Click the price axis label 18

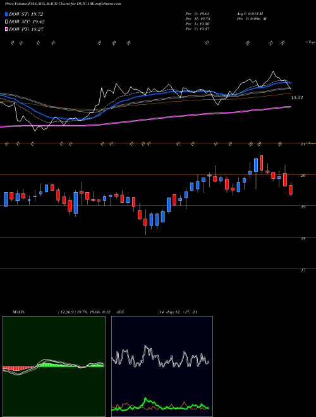click(303, 239)
